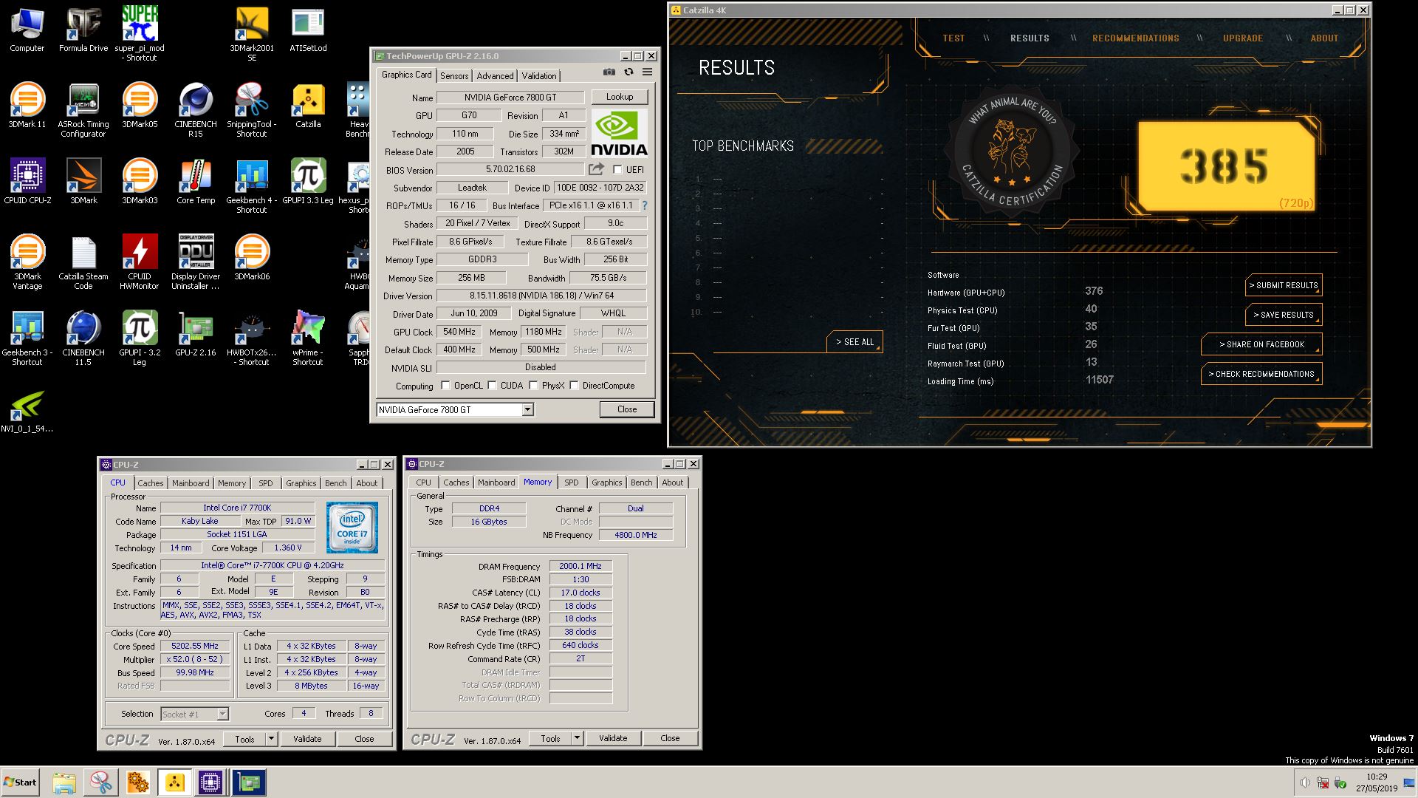Click the Bus Interface question mark
This screenshot has height=798, width=1418.
(644, 205)
